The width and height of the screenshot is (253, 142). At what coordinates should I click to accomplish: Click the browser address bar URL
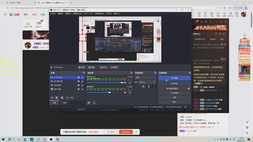(x=51, y=8)
